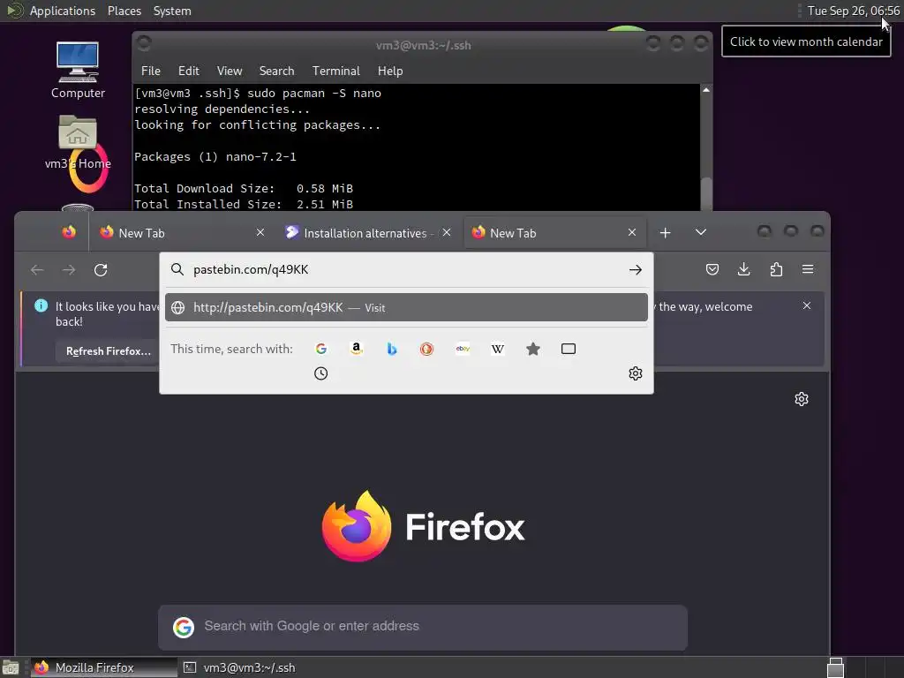Click Search with Google or enter address

(423, 628)
